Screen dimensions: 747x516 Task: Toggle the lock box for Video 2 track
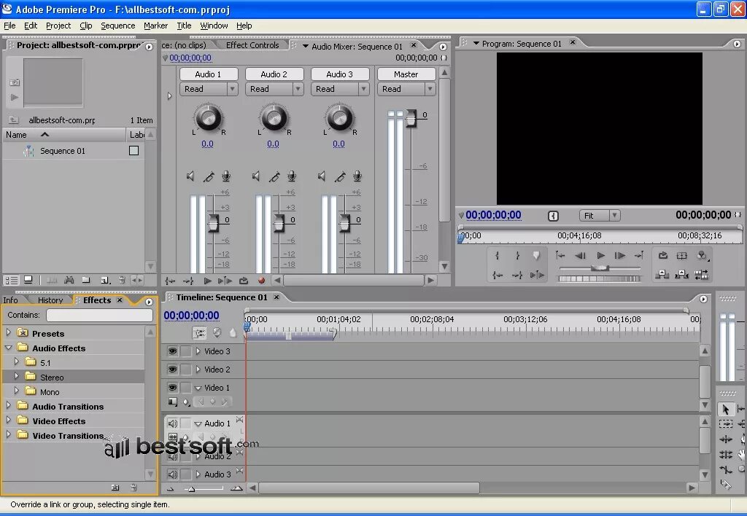[x=186, y=370]
